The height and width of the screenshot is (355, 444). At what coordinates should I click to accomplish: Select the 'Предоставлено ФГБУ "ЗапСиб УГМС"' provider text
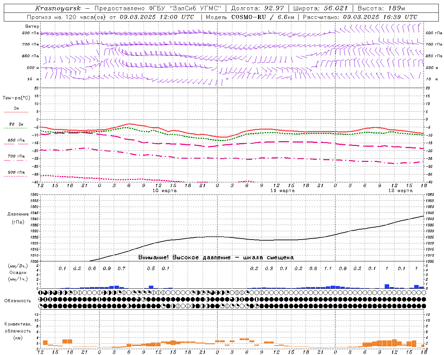click(158, 8)
